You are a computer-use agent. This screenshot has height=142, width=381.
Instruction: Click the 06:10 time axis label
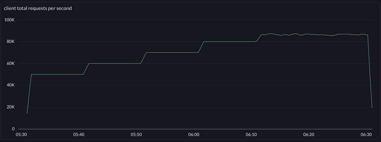click(251, 135)
